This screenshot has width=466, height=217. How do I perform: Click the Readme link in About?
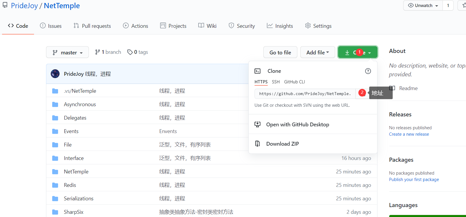(x=408, y=88)
